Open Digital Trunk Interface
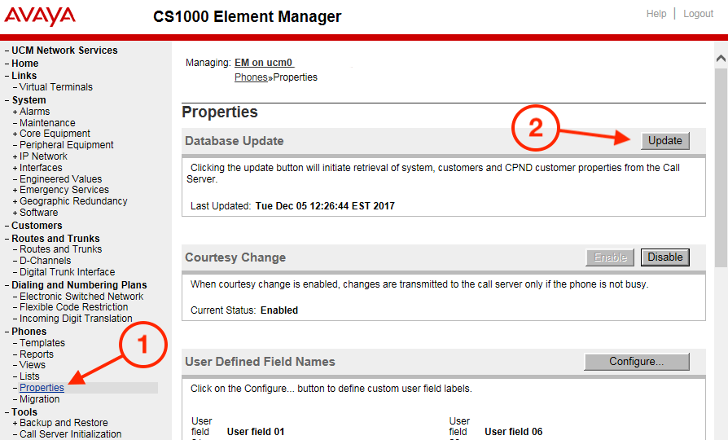Screen dimensions: 728x440 coord(68,272)
